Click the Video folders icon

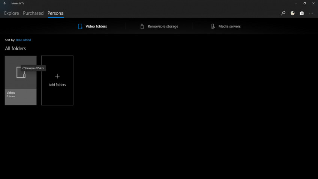(80, 26)
